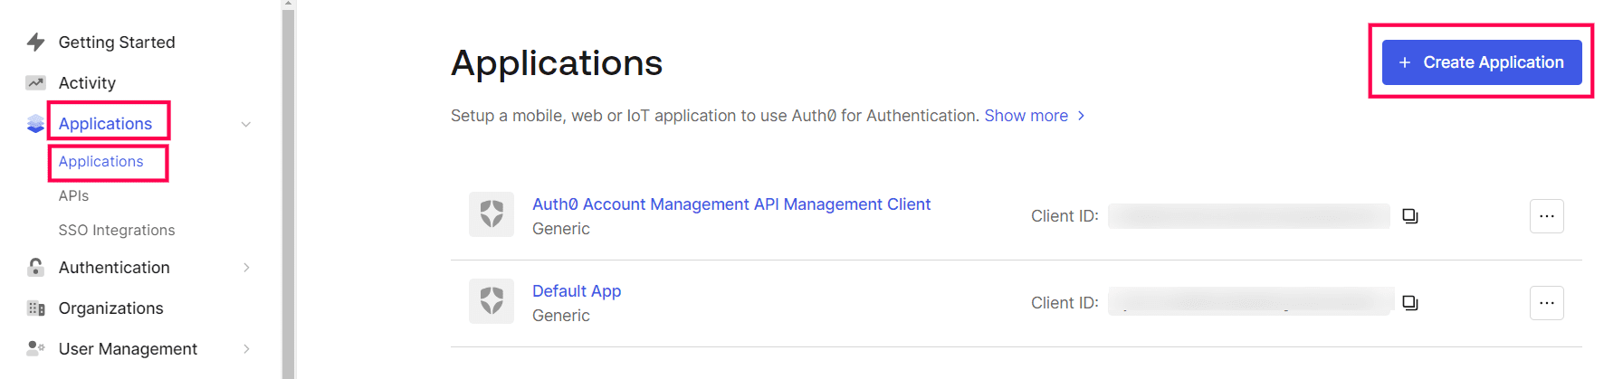The height and width of the screenshot is (379, 1623).
Task: Copy the Default App Client ID
Action: pyautogui.click(x=1409, y=303)
